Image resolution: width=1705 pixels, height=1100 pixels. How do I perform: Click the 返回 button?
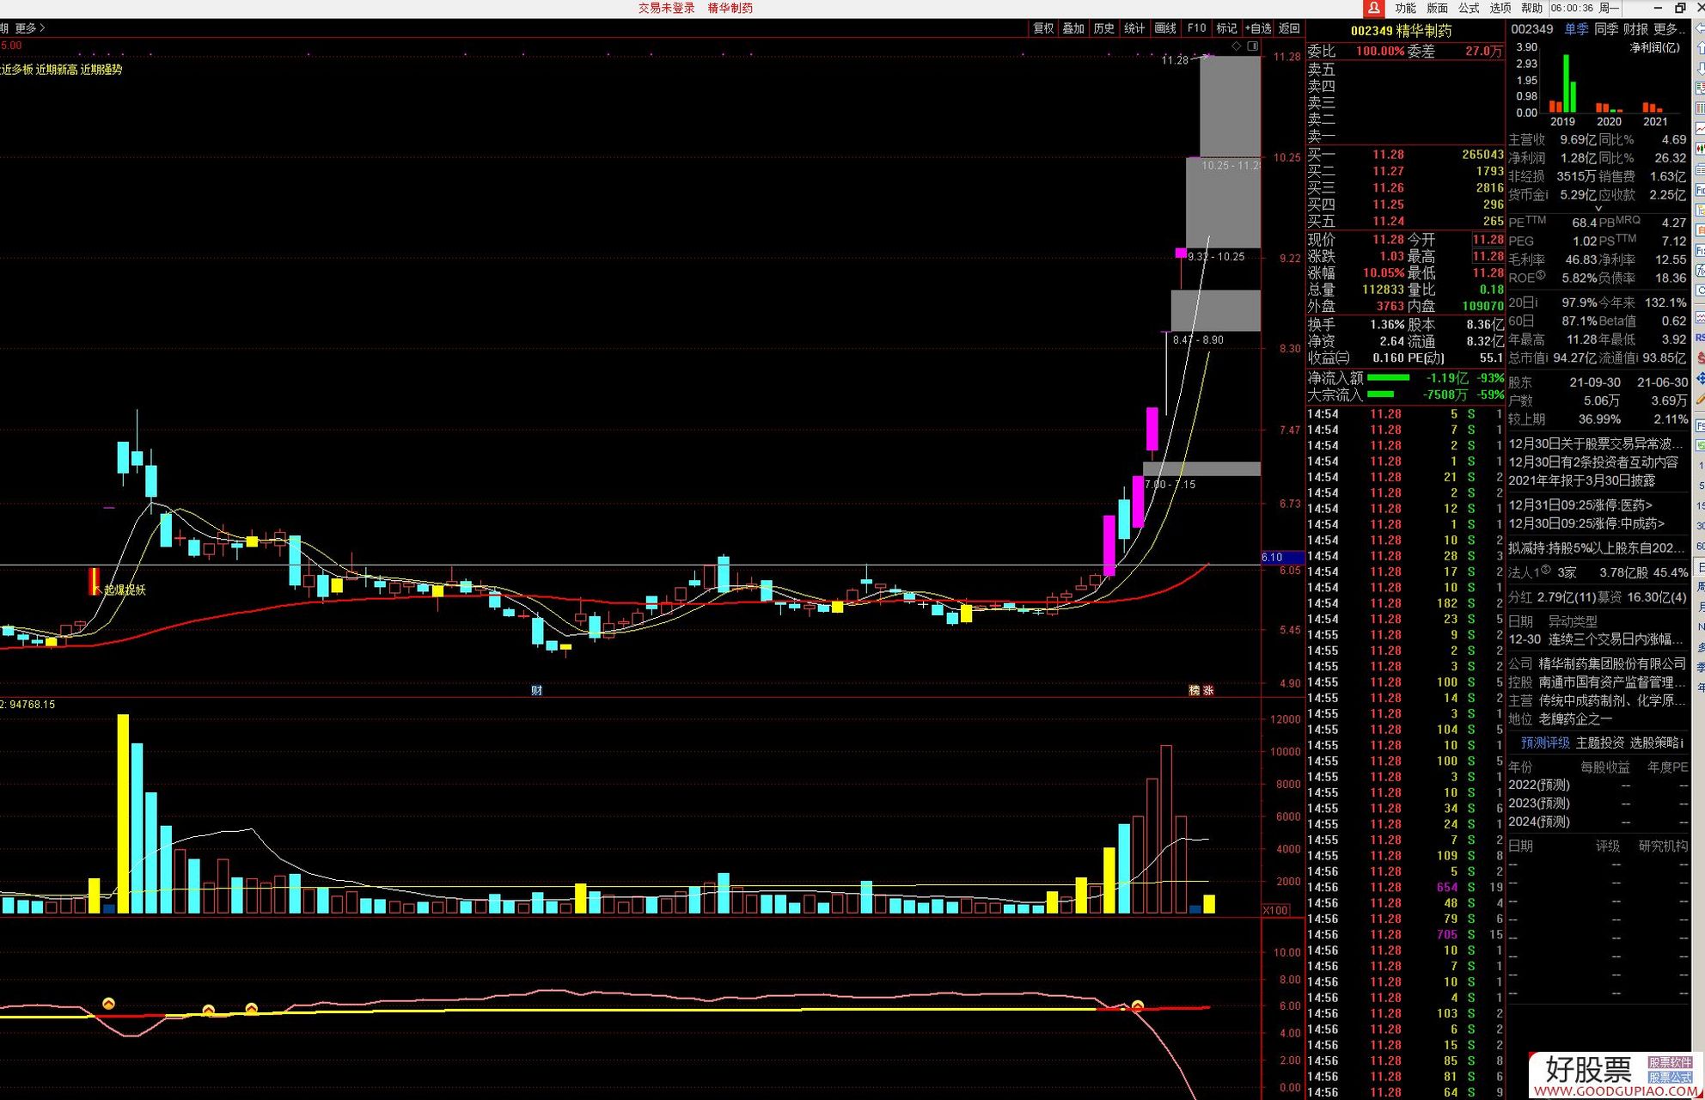(x=1289, y=28)
